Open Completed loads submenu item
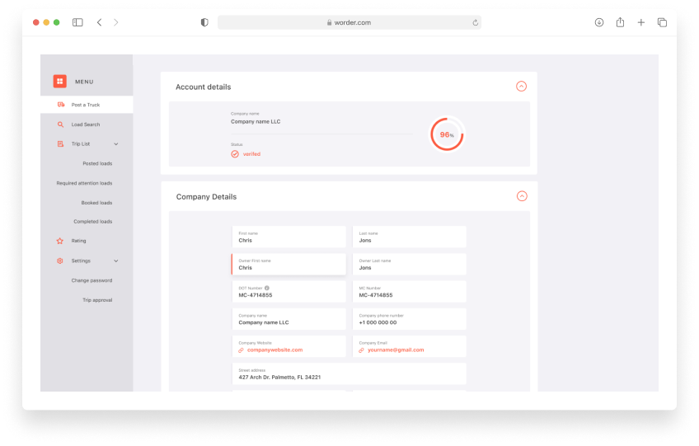The image size is (699, 446). pyautogui.click(x=92, y=222)
